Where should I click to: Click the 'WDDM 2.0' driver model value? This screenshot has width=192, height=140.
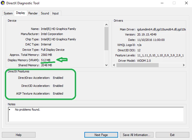pyautogui.click(x=144, y=61)
